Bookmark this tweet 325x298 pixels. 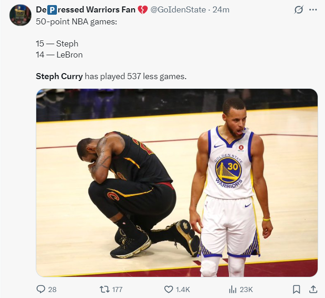pyautogui.click(x=297, y=289)
